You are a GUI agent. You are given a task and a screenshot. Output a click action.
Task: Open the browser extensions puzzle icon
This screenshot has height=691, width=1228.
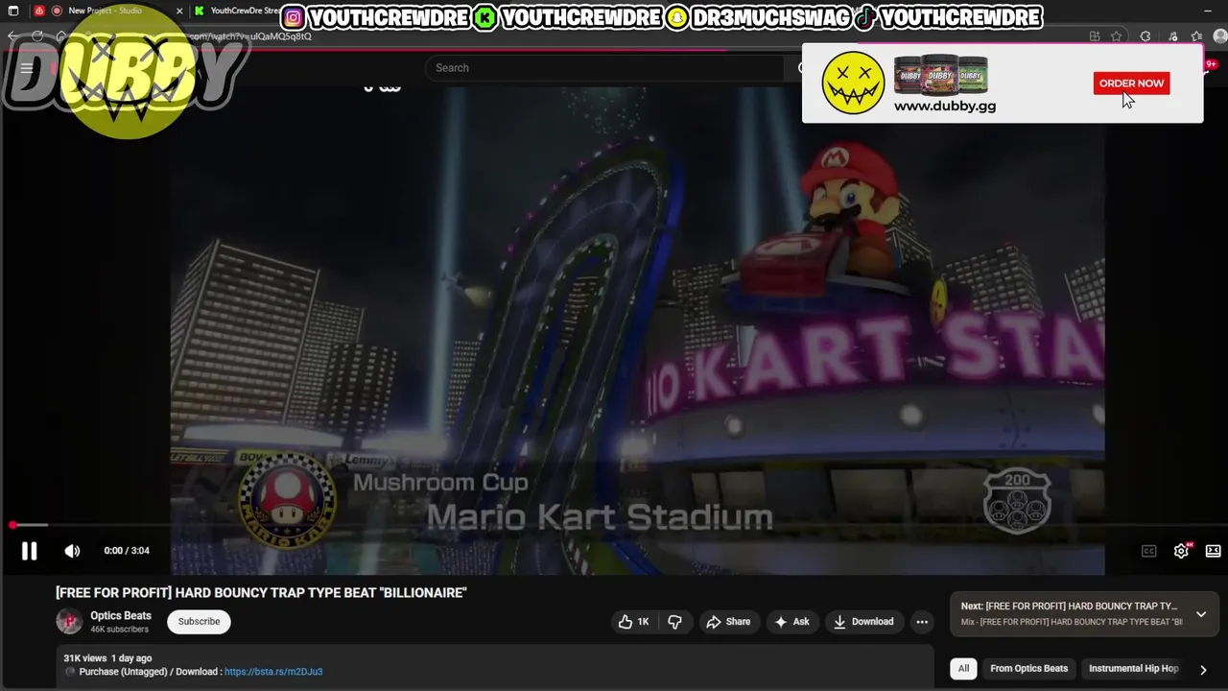[1145, 36]
